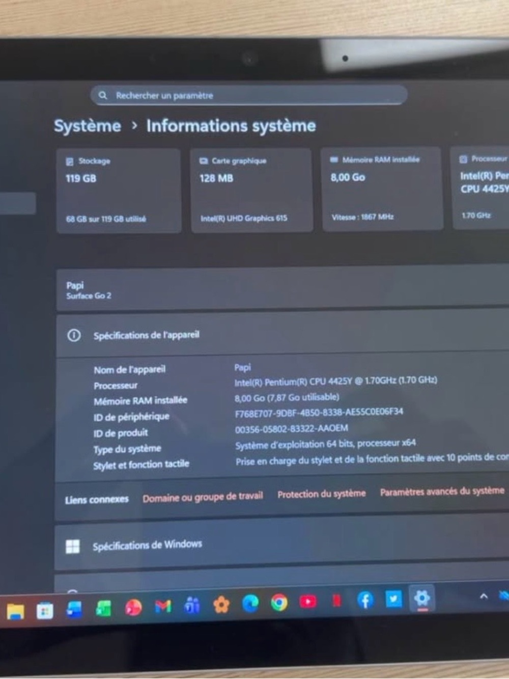Open the orange flower app icon
The height and width of the screenshot is (679, 509).
(221, 605)
